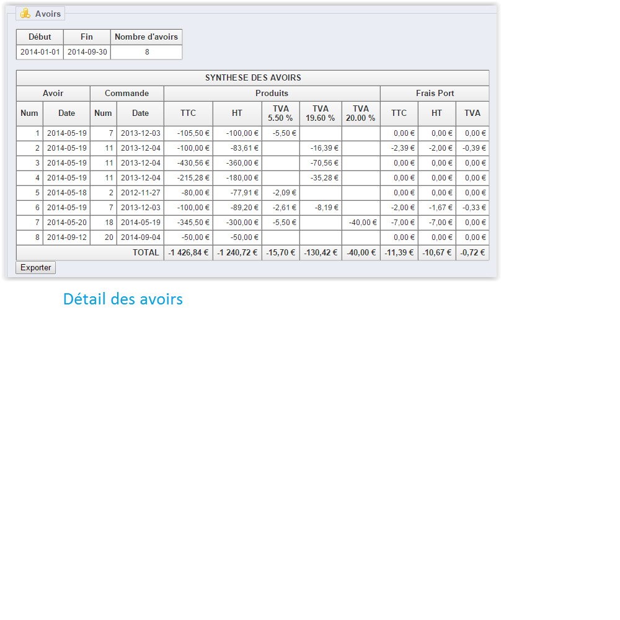The width and height of the screenshot is (620, 620).
Task: Select the Début date 2014-01-01 cell
Action: click(x=40, y=53)
